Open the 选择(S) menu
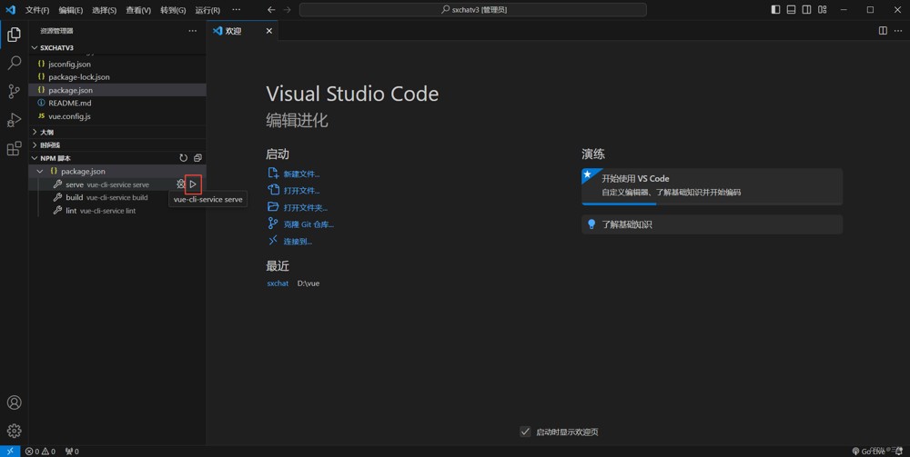This screenshot has width=910, height=457. (x=105, y=10)
